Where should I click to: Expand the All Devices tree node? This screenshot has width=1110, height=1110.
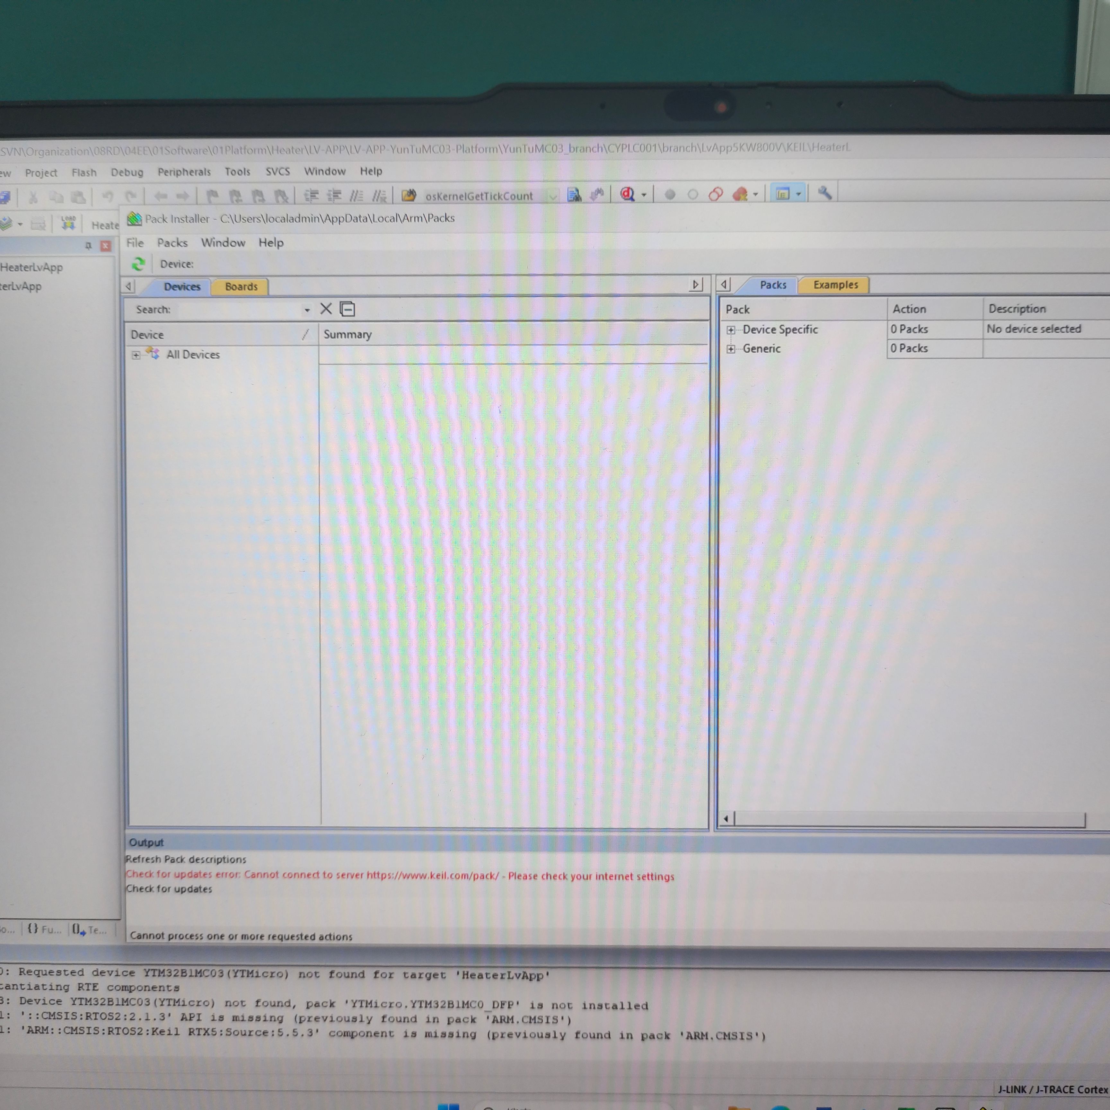(136, 355)
